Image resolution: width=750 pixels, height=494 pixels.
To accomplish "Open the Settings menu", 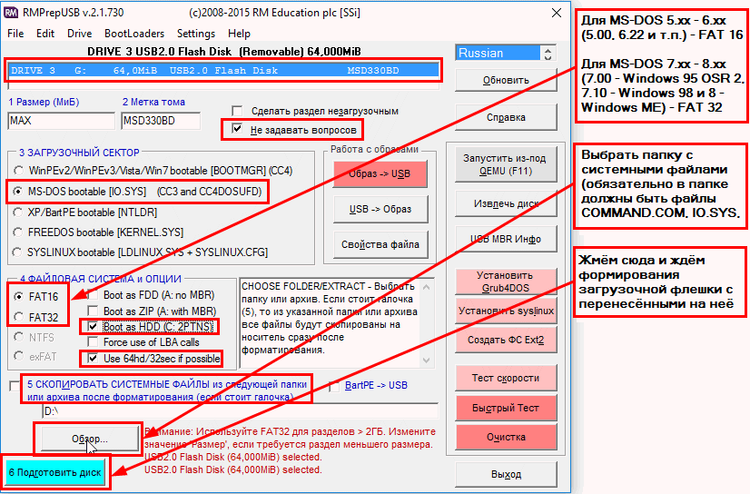I will [x=196, y=34].
